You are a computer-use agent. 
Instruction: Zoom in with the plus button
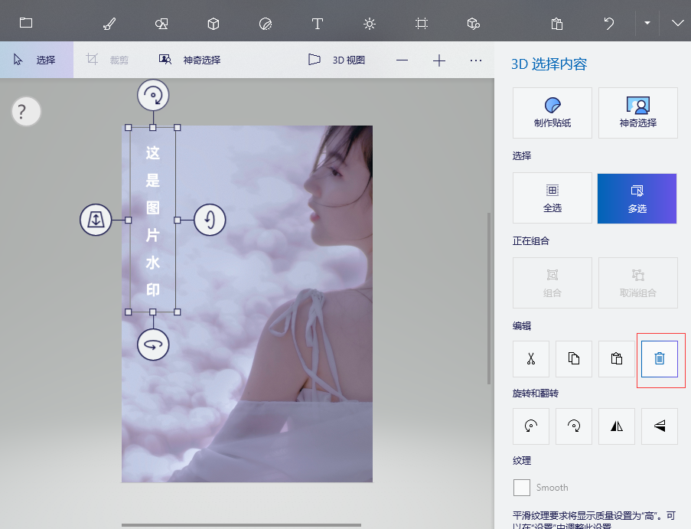click(439, 60)
